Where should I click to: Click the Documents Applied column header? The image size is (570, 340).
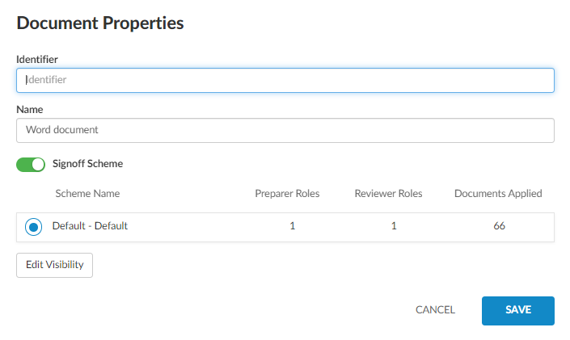498,194
